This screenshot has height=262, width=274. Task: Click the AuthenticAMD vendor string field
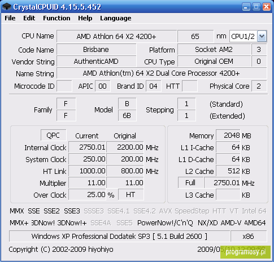coord(96,62)
